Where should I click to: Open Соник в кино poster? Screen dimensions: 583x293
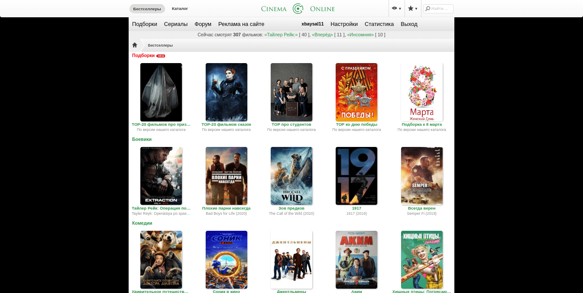click(227, 260)
